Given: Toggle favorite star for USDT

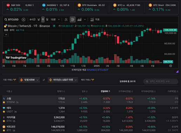Looking at the screenshot, I should click(4, 112).
